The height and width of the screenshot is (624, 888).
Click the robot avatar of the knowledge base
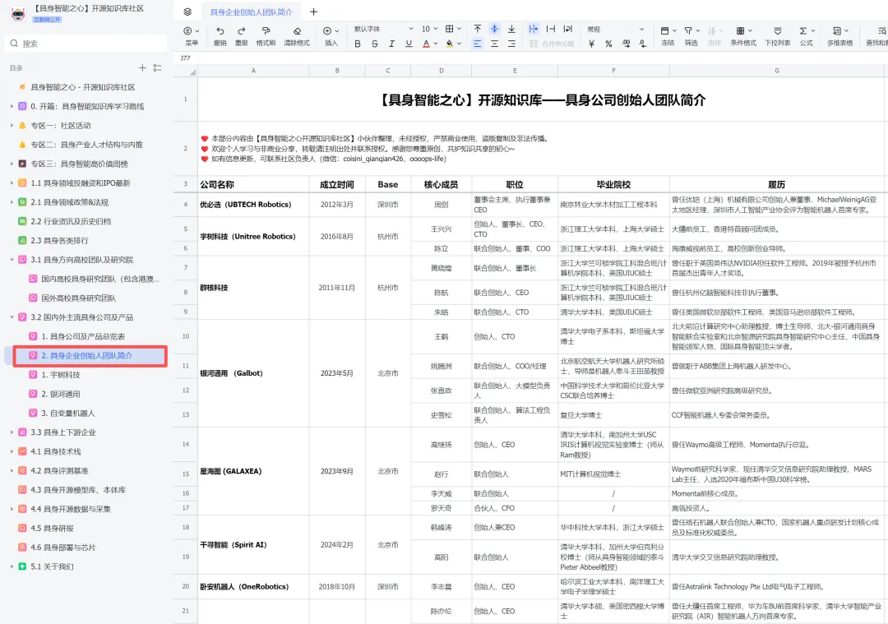(x=18, y=14)
